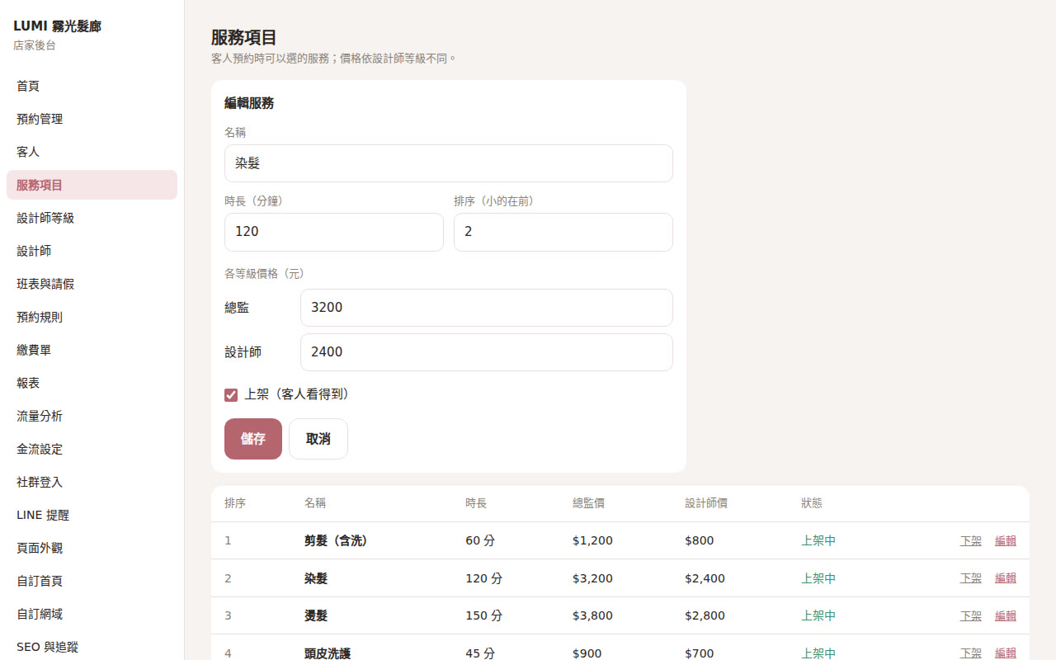This screenshot has width=1056, height=660.
Task: Edit the 設計師 price field
Action: (x=487, y=352)
